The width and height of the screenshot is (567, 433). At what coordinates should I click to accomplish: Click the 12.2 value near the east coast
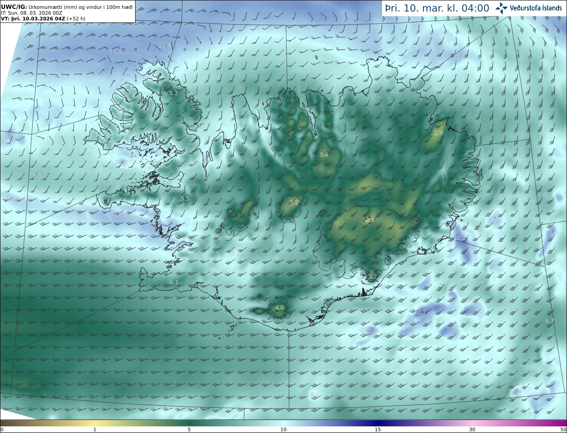click(460, 239)
